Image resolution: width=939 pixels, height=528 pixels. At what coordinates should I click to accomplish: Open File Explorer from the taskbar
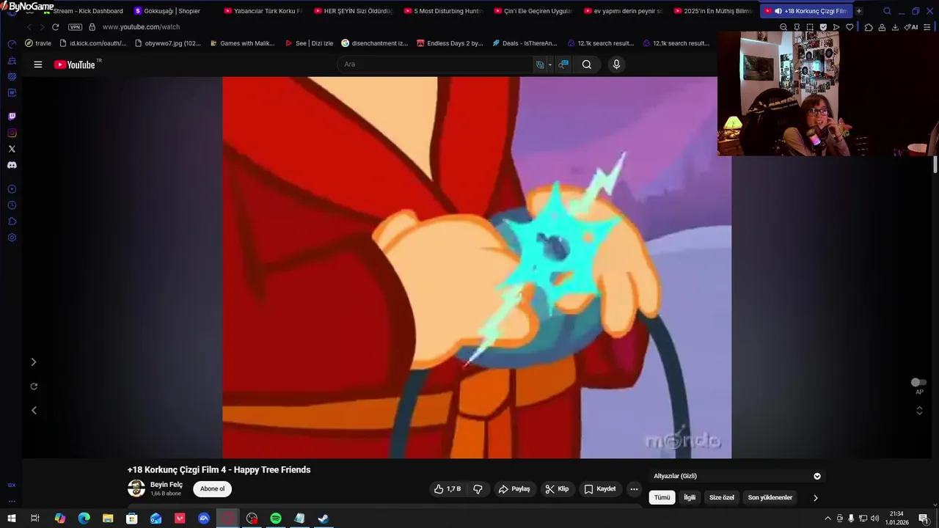108,518
